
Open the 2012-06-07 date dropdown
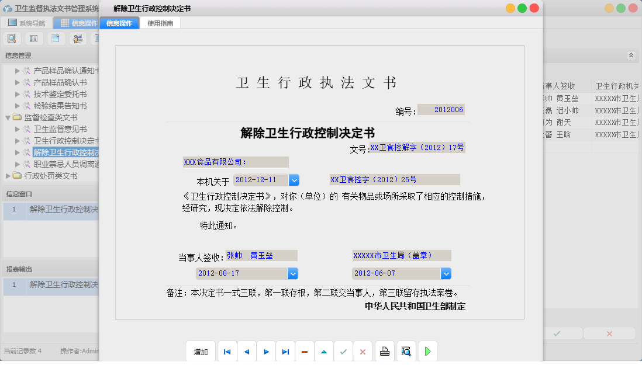click(x=446, y=273)
